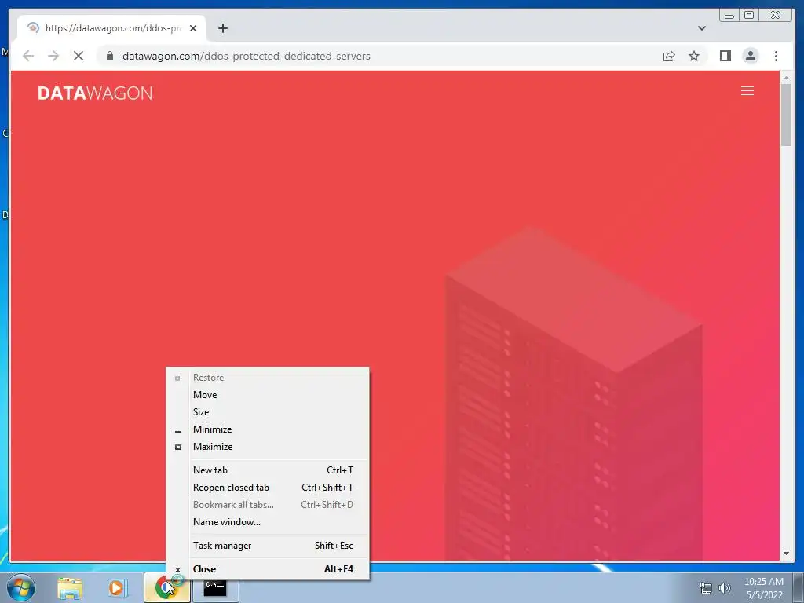Select Maximize in context menu
This screenshot has height=603, width=804.
(268, 447)
